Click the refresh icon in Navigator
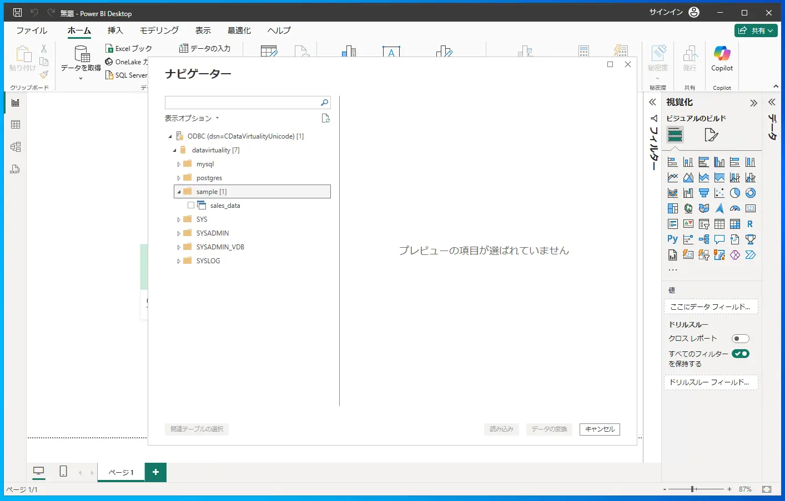785x501 pixels. click(325, 118)
